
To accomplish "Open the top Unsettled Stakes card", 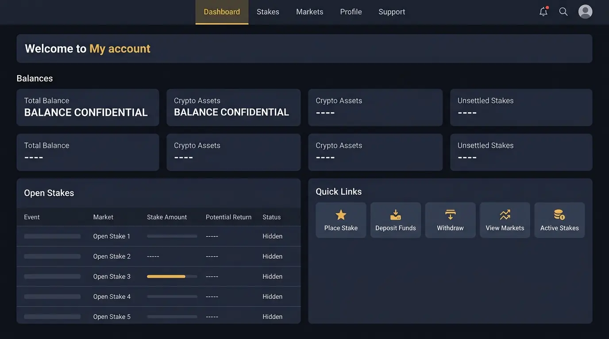I will click(521, 107).
